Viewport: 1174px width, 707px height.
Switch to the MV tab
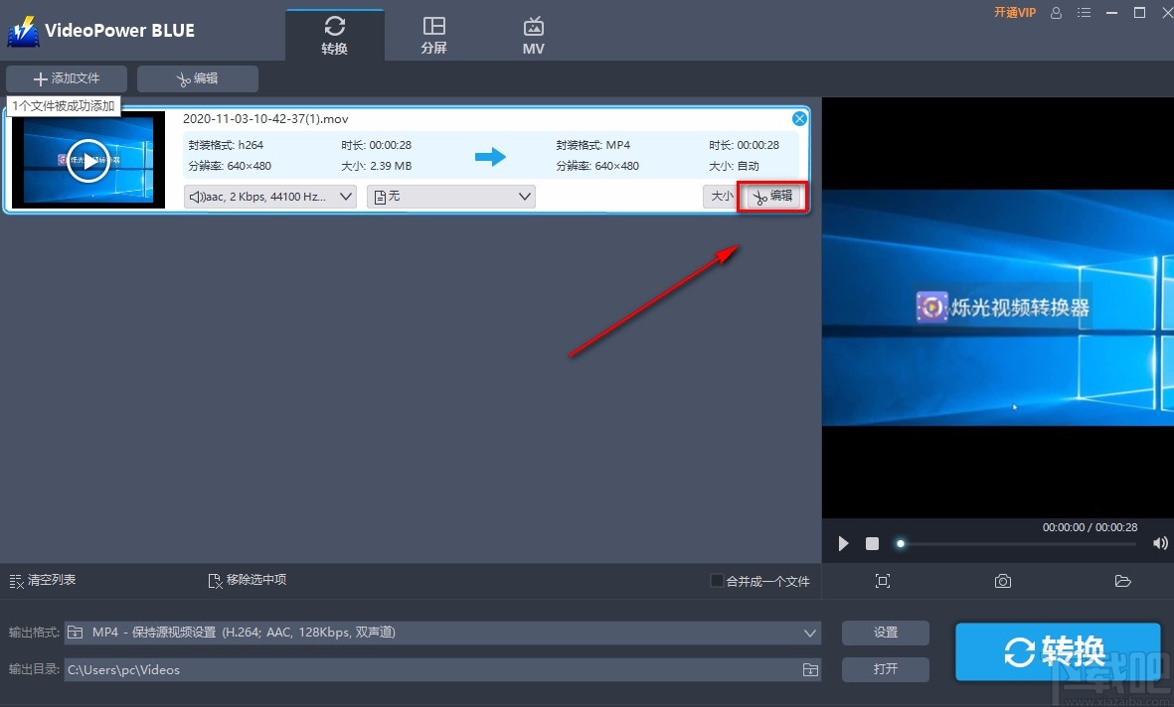pyautogui.click(x=534, y=33)
